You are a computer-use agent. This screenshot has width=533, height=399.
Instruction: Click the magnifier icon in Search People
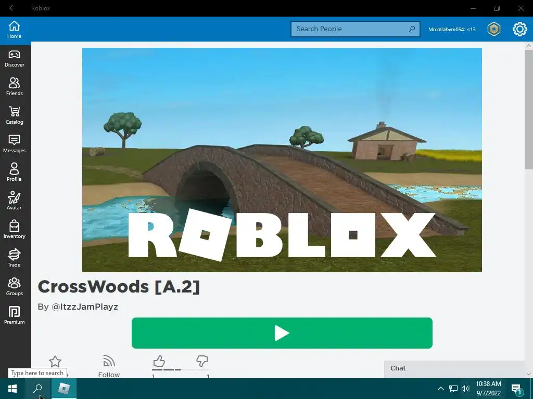(x=412, y=29)
